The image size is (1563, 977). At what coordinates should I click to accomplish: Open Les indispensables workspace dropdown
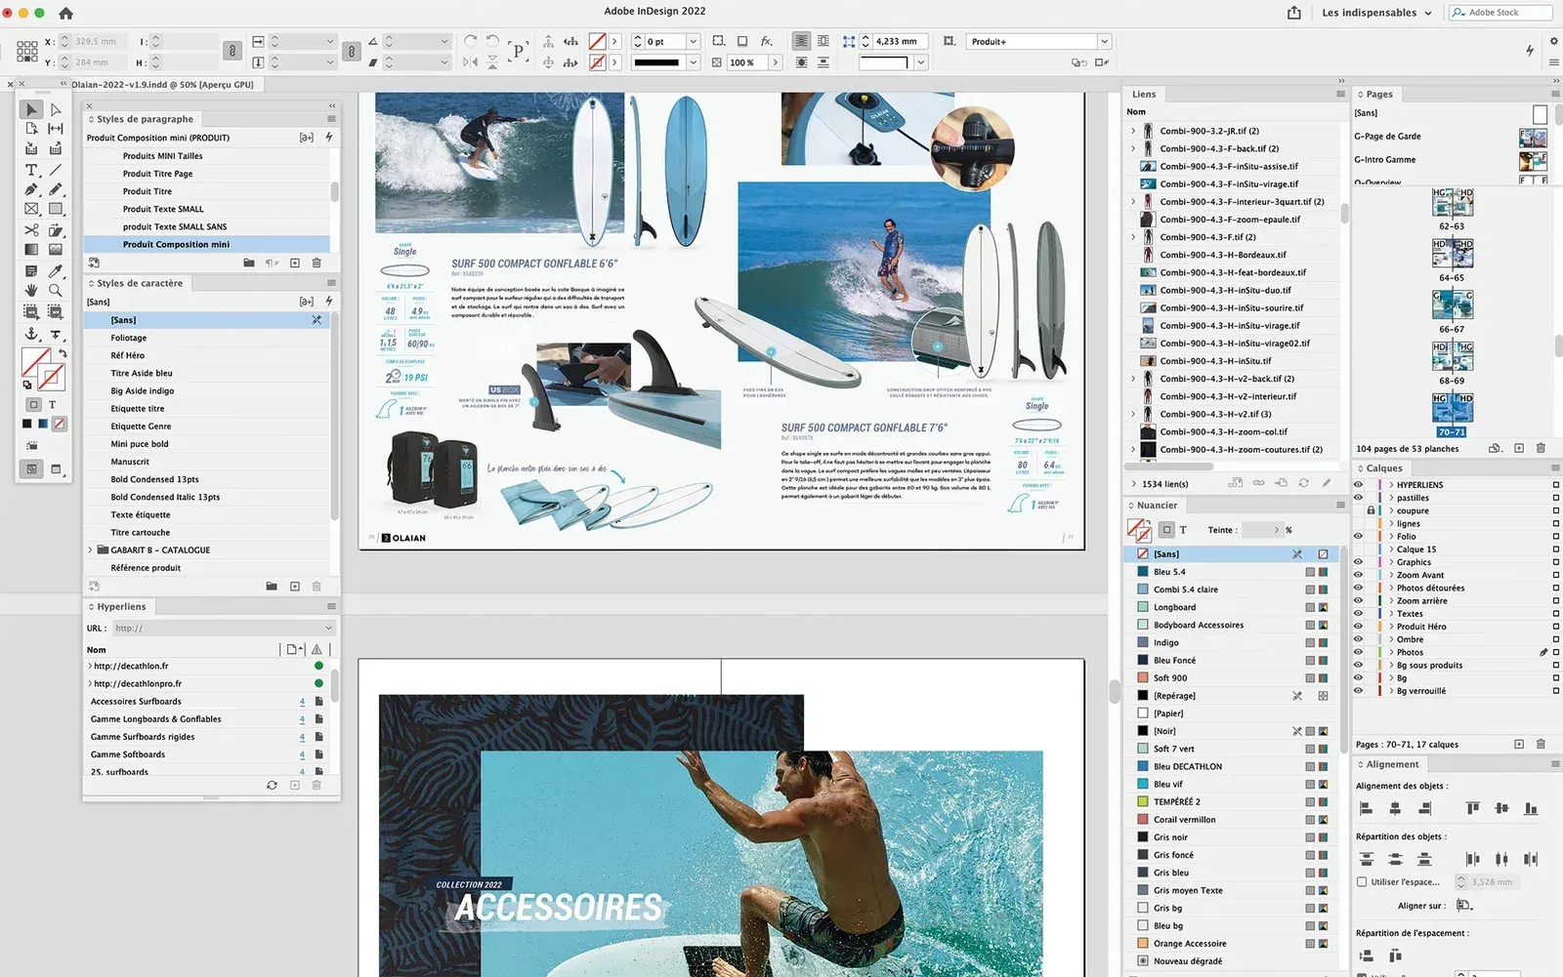1376,13
